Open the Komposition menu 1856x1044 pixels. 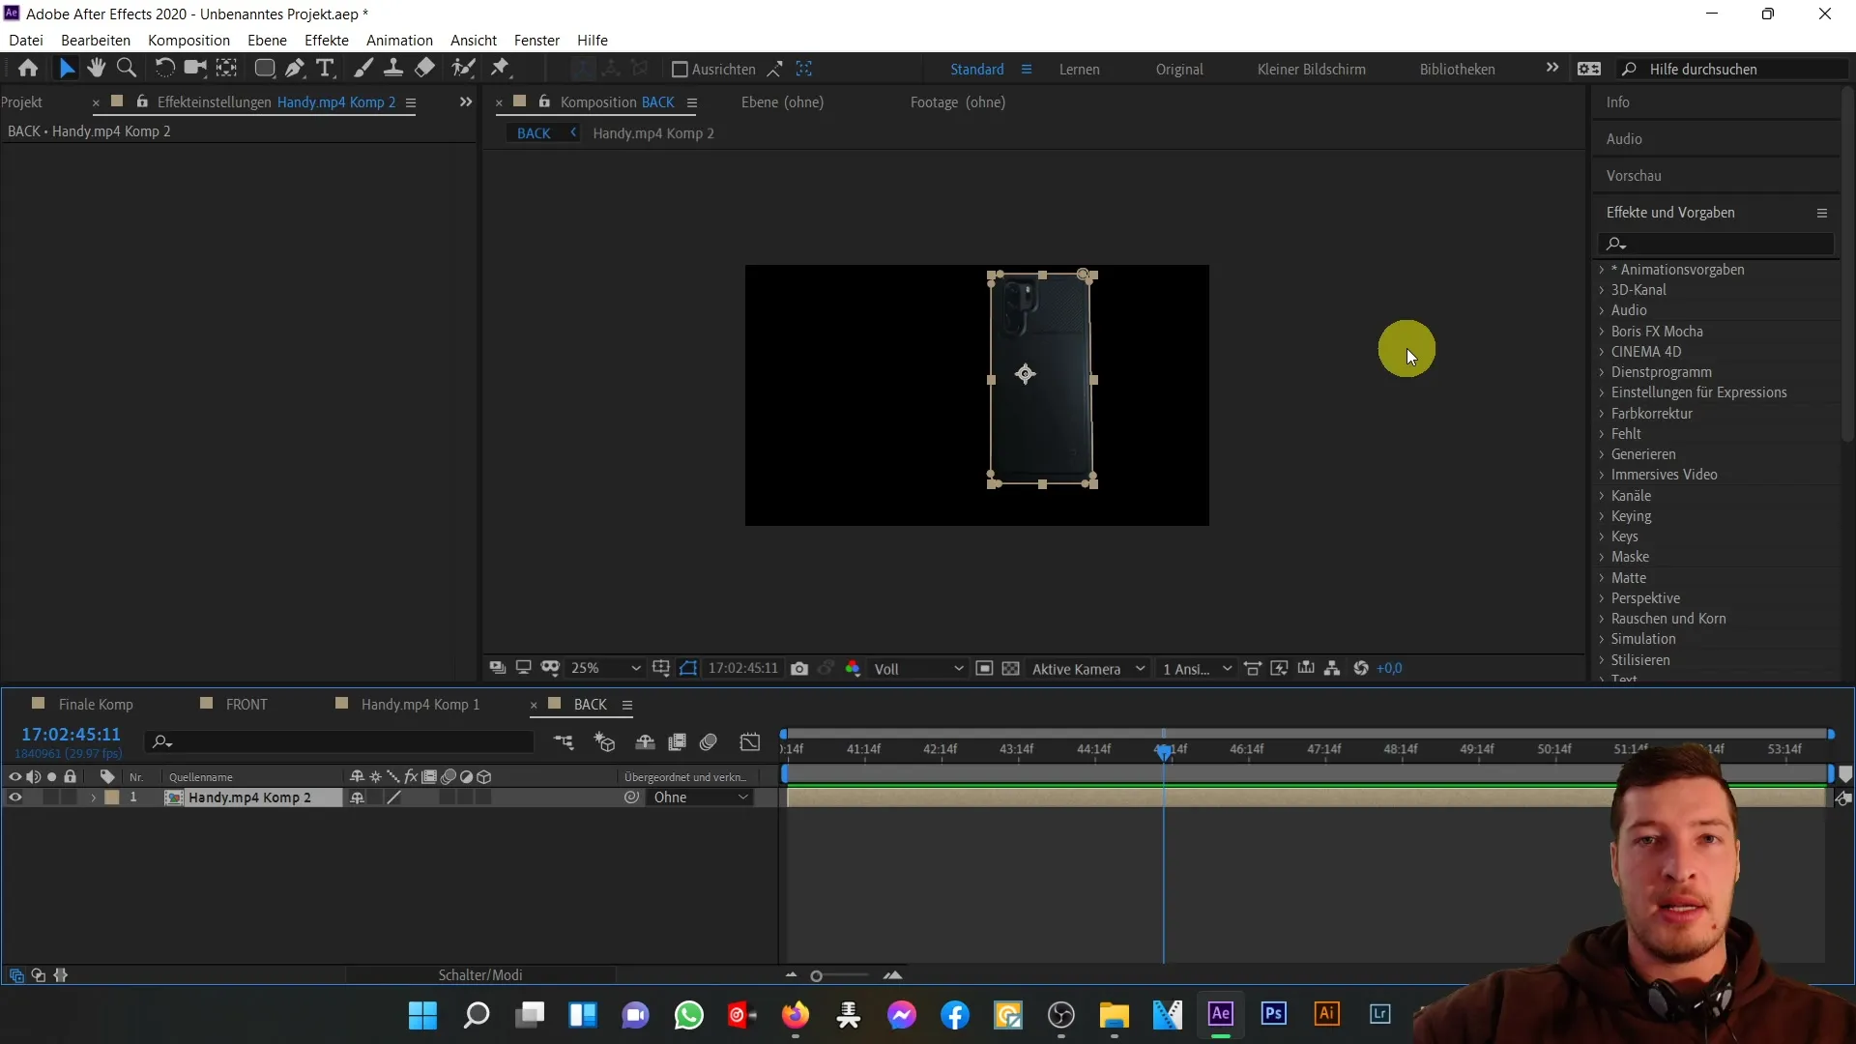click(x=188, y=40)
